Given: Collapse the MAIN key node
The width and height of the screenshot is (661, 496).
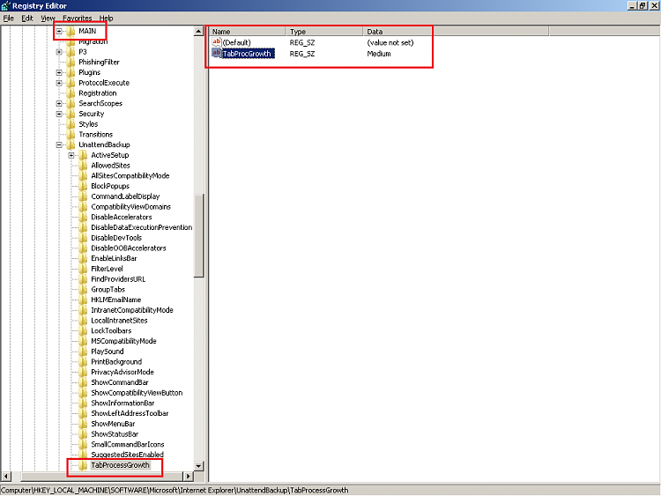Looking at the screenshot, I should pyautogui.click(x=59, y=31).
